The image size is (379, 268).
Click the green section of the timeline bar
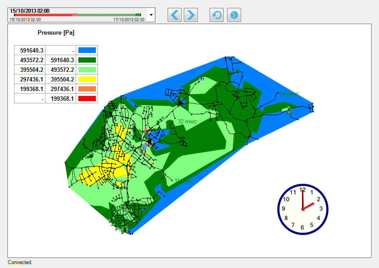109,15
